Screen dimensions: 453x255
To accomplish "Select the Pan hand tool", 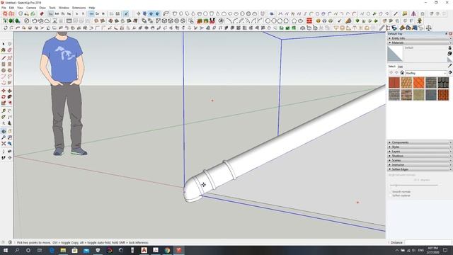I will (x=9, y=132).
